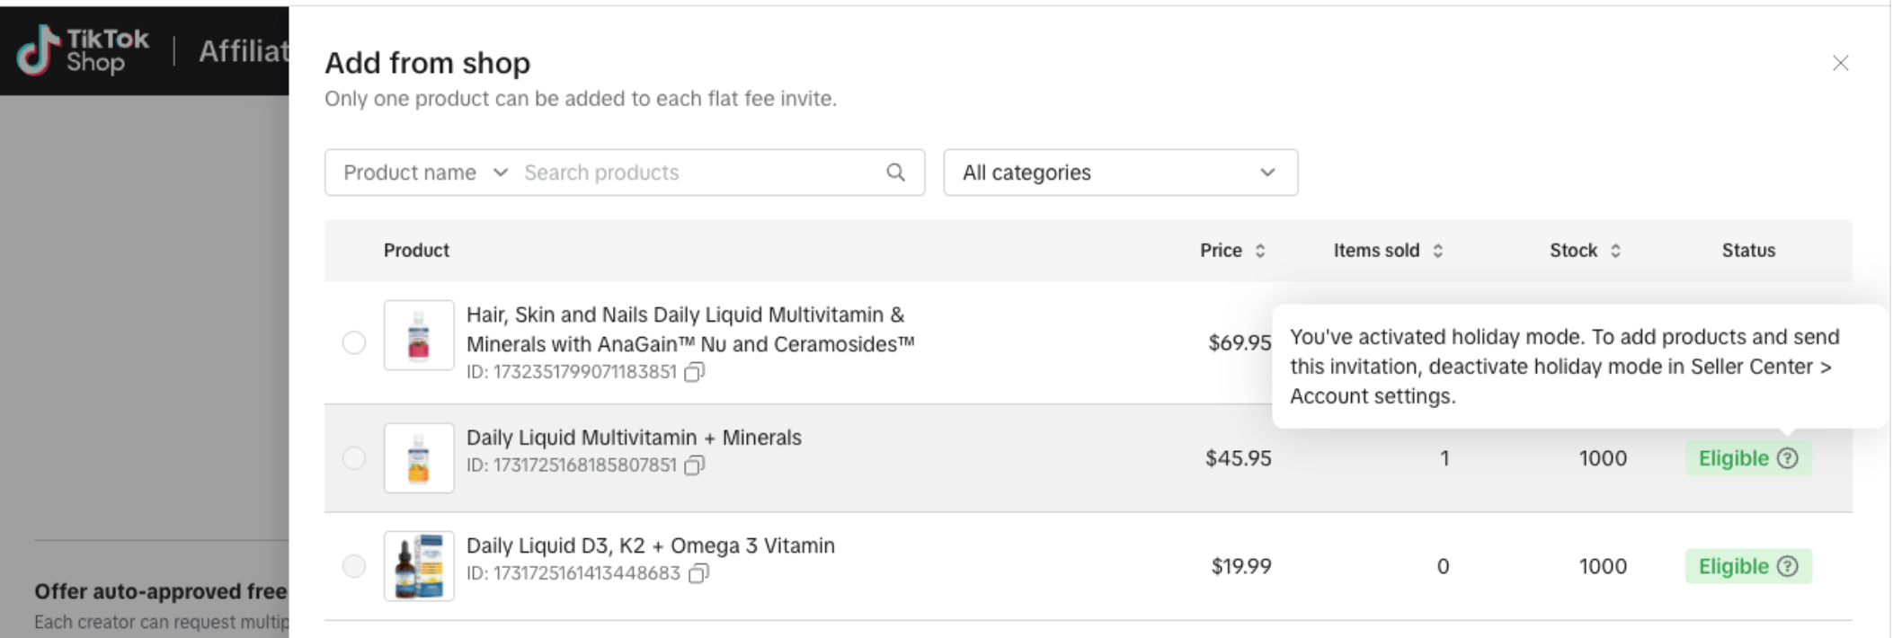Select Daily Liquid D3, K2 + Omega 3 radio
Screen dimensions: 1893x638
tap(354, 566)
